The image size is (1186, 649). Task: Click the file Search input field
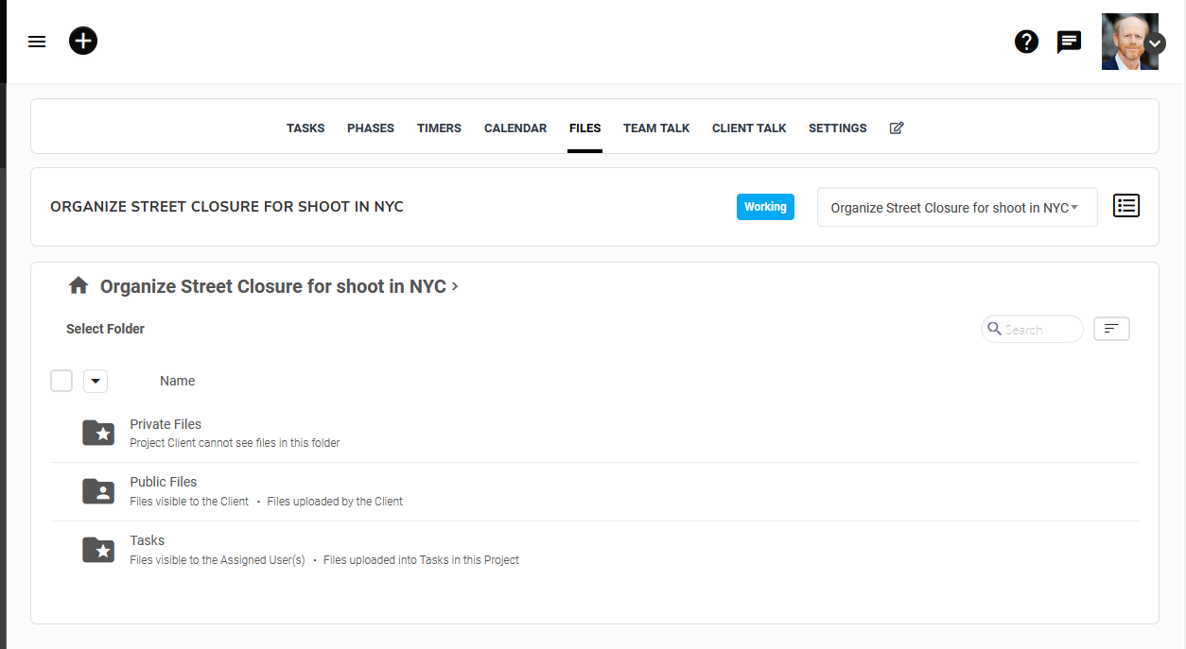1033,329
